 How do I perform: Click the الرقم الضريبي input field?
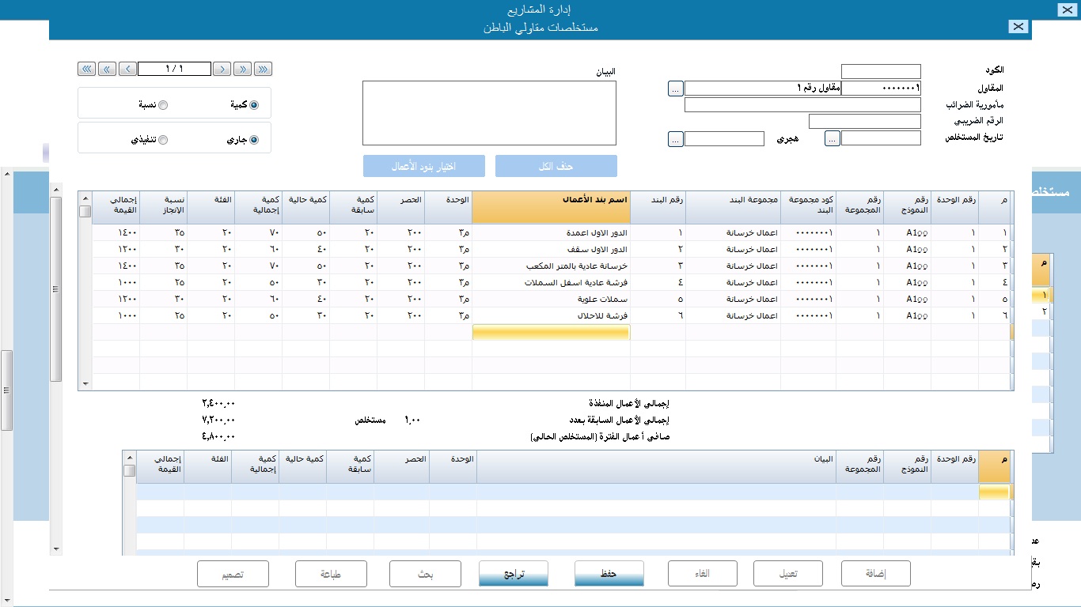tap(865, 122)
